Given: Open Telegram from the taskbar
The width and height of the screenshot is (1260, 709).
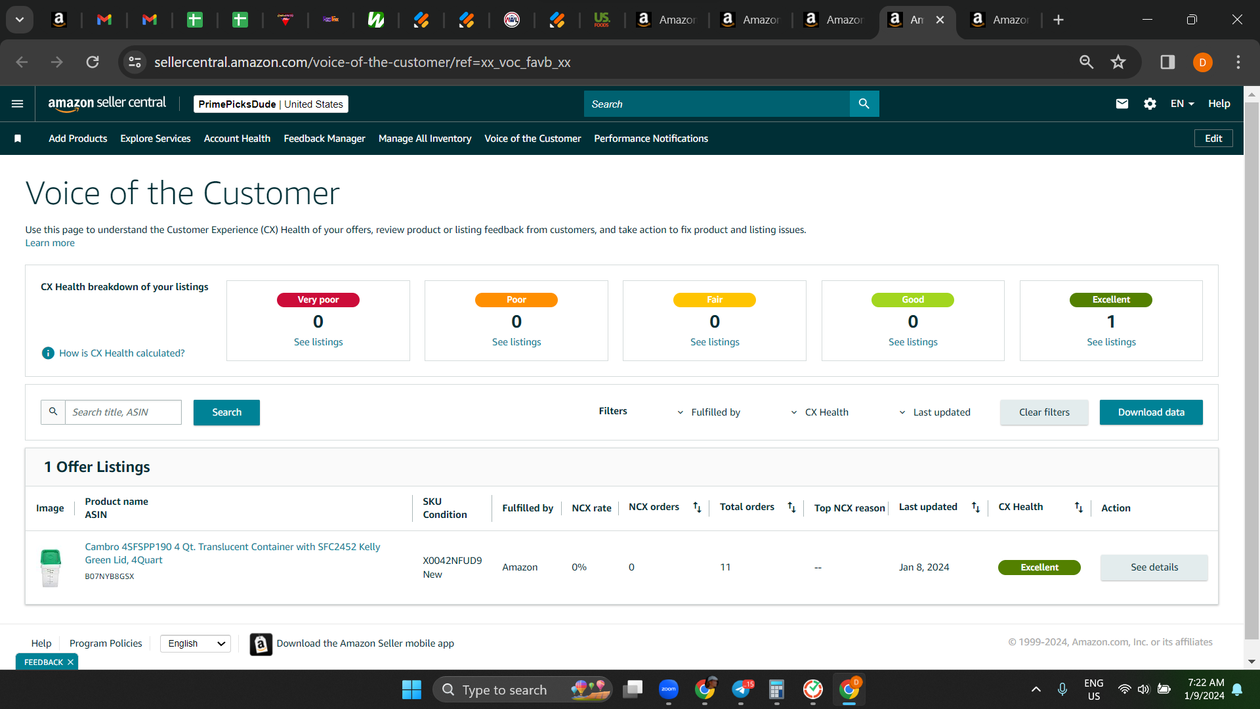Looking at the screenshot, I should click(742, 689).
